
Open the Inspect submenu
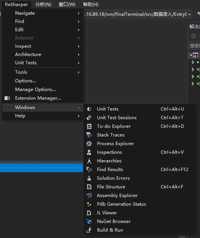pos(42,46)
